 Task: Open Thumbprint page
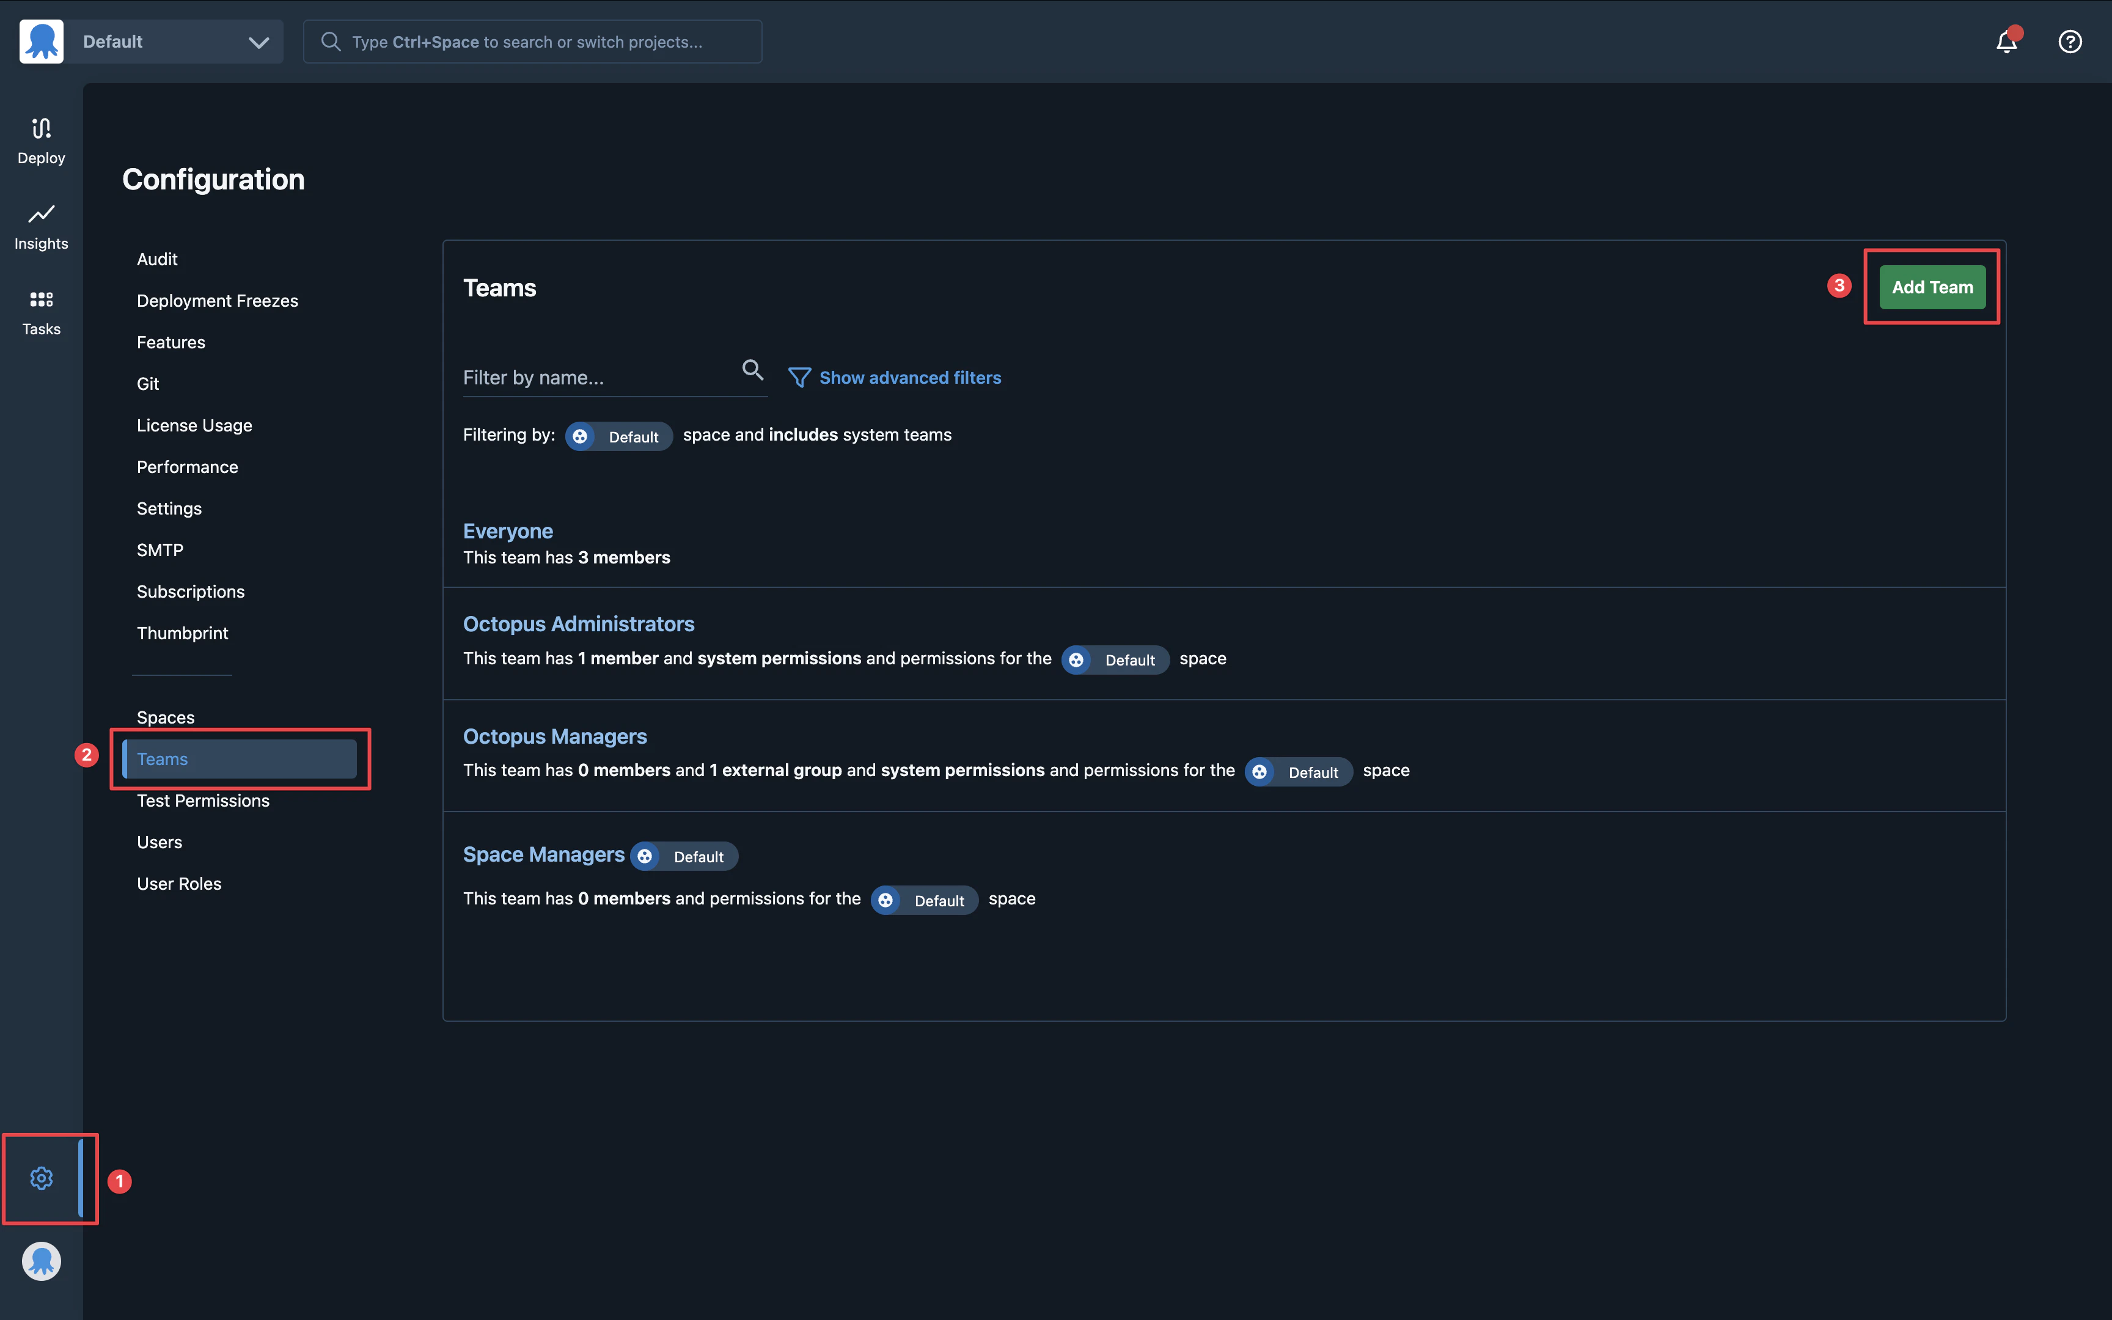coord(182,633)
